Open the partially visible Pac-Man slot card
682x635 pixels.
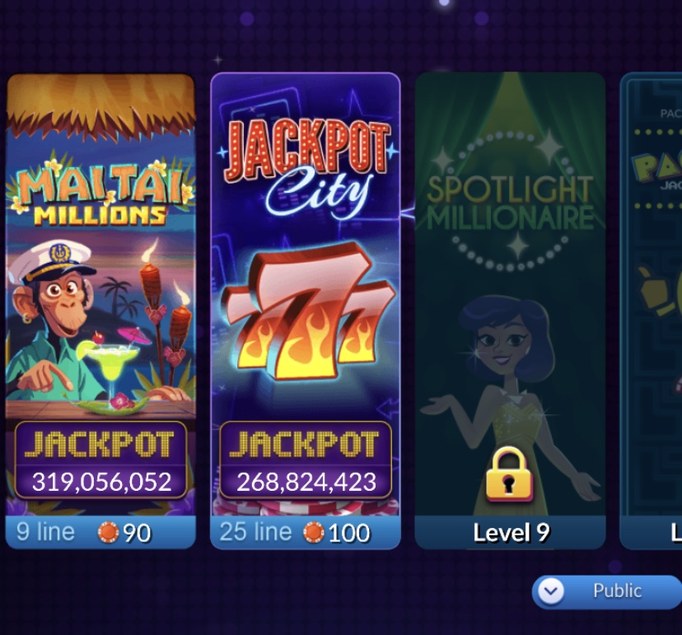click(x=652, y=311)
